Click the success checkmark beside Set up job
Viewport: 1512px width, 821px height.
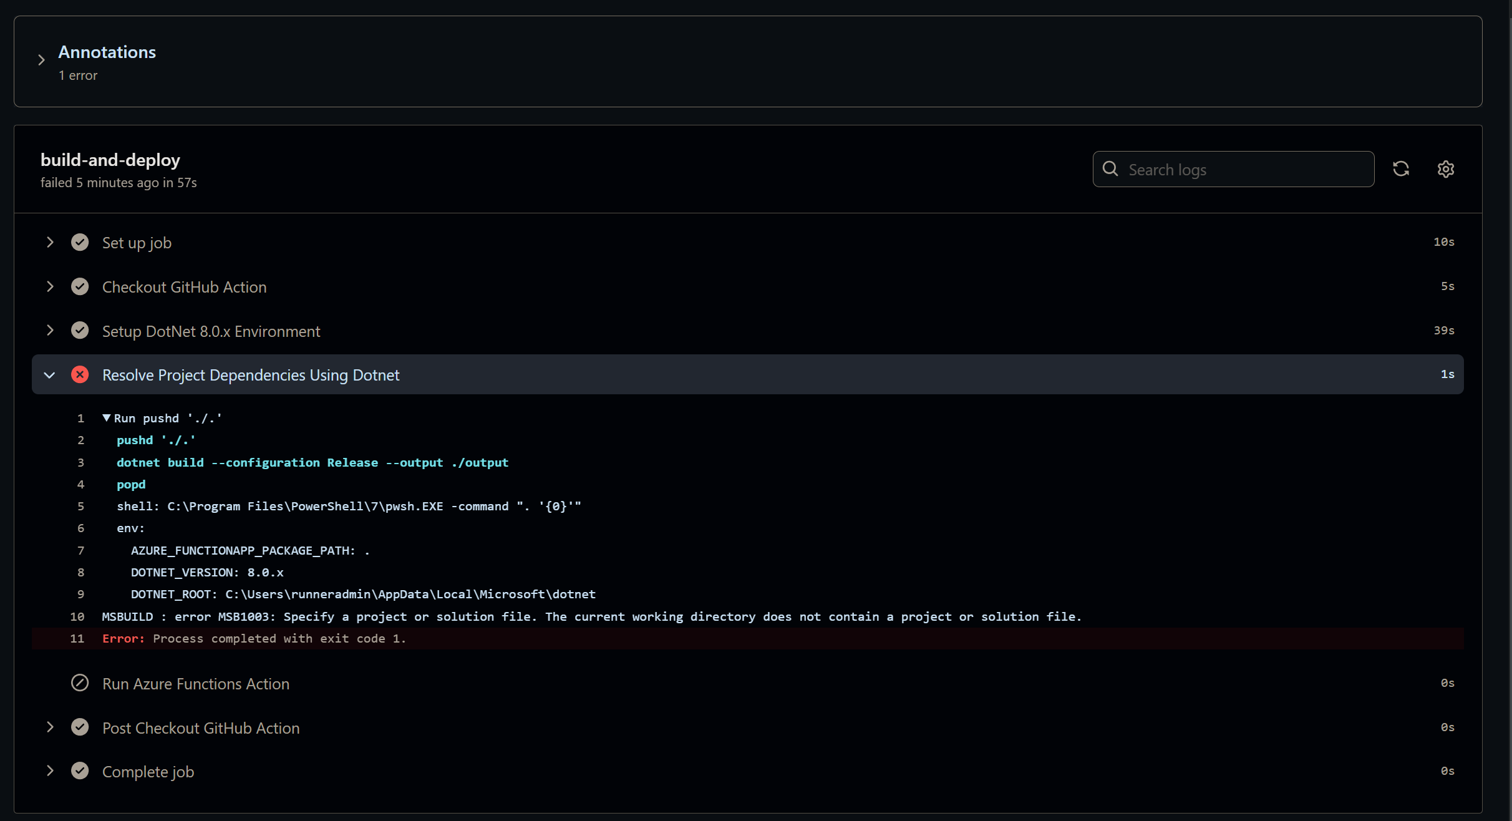[80, 242]
